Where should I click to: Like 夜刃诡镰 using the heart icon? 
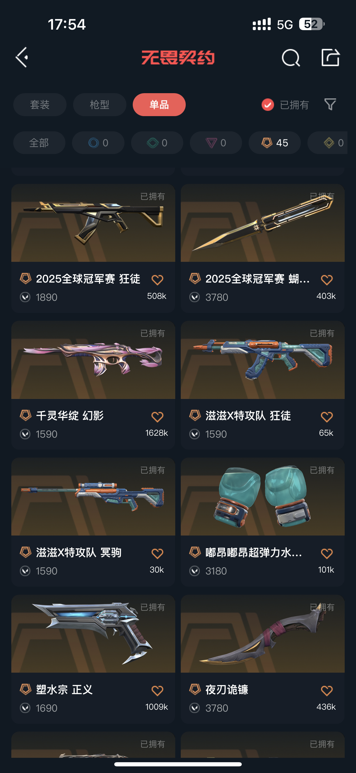[327, 691]
